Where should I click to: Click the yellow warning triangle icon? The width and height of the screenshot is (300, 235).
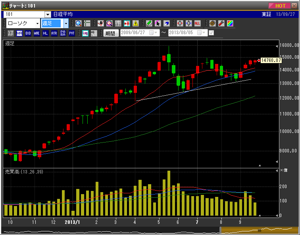136,23
